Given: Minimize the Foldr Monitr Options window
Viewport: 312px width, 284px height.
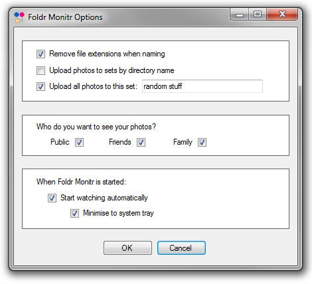Looking at the screenshot, I should pyautogui.click(x=240, y=15).
